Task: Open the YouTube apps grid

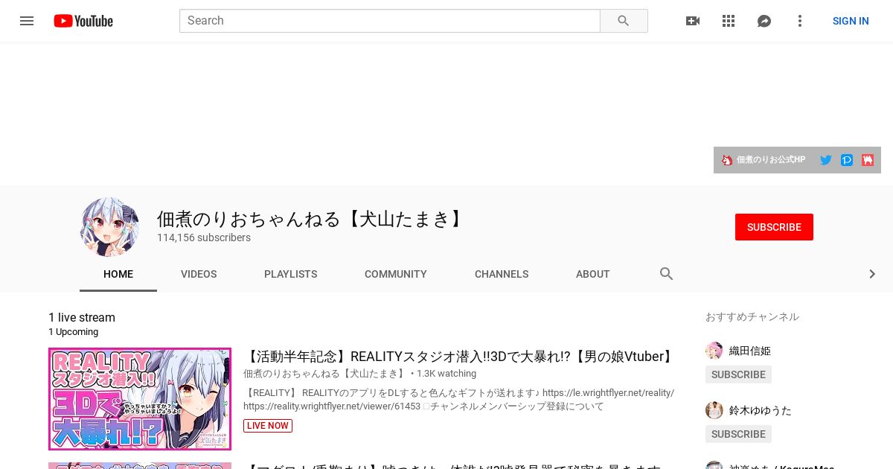Action: coord(729,21)
